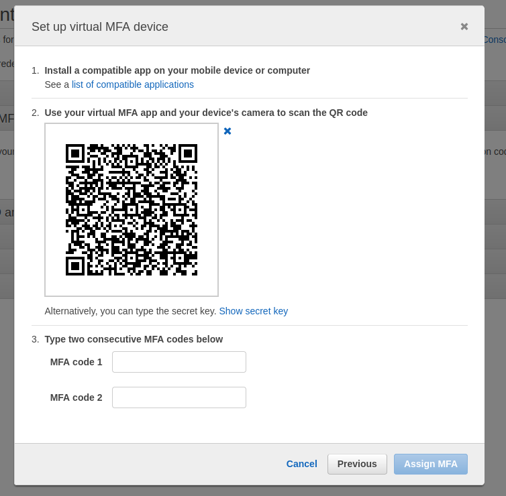Focus the MFA code 2 input field
The image size is (506, 496).
pos(179,397)
